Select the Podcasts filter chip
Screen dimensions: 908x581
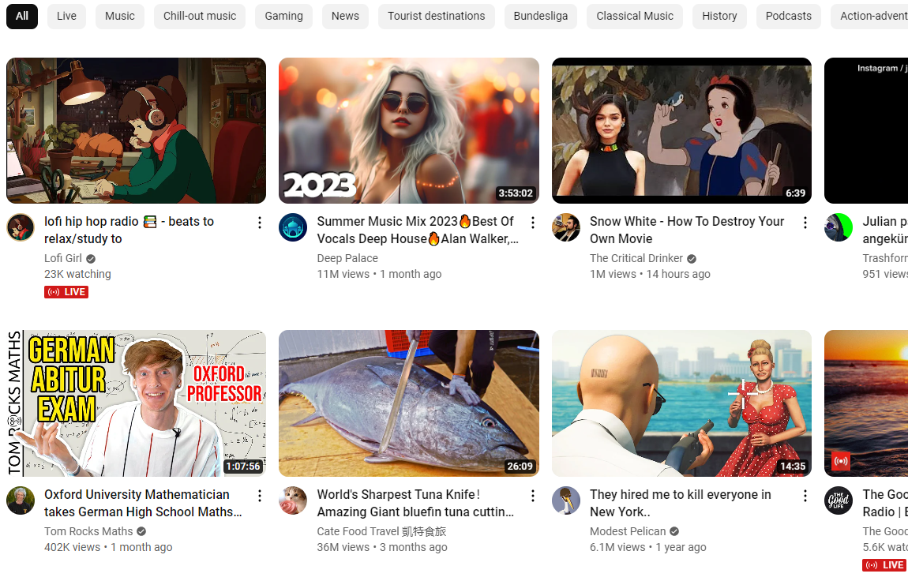pos(789,17)
